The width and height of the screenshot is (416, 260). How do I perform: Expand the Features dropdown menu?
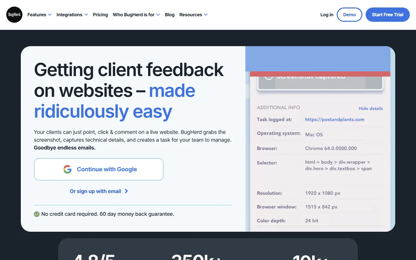(x=39, y=15)
